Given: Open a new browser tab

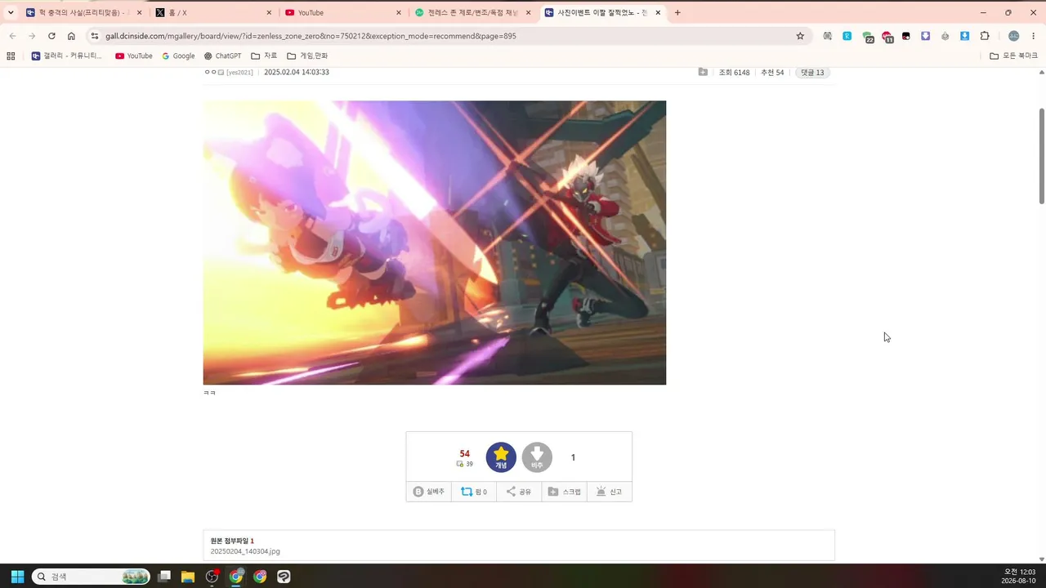Looking at the screenshot, I should [677, 13].
